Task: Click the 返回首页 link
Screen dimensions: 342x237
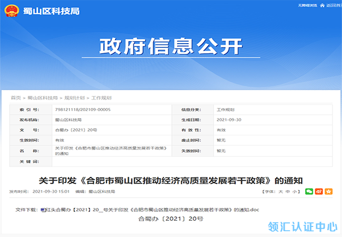Action: point(334,5)
